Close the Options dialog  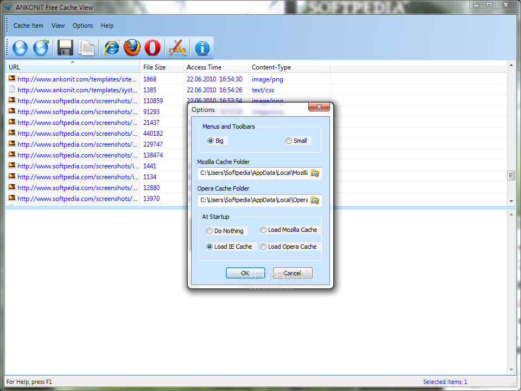(x=319, y=107)
